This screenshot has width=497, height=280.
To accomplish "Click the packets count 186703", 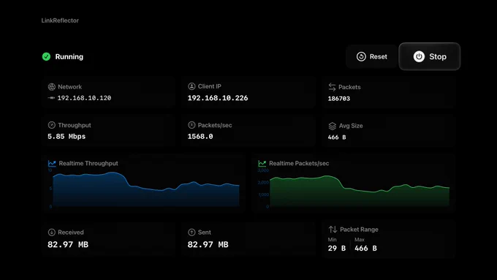I will tap(339, 99).
